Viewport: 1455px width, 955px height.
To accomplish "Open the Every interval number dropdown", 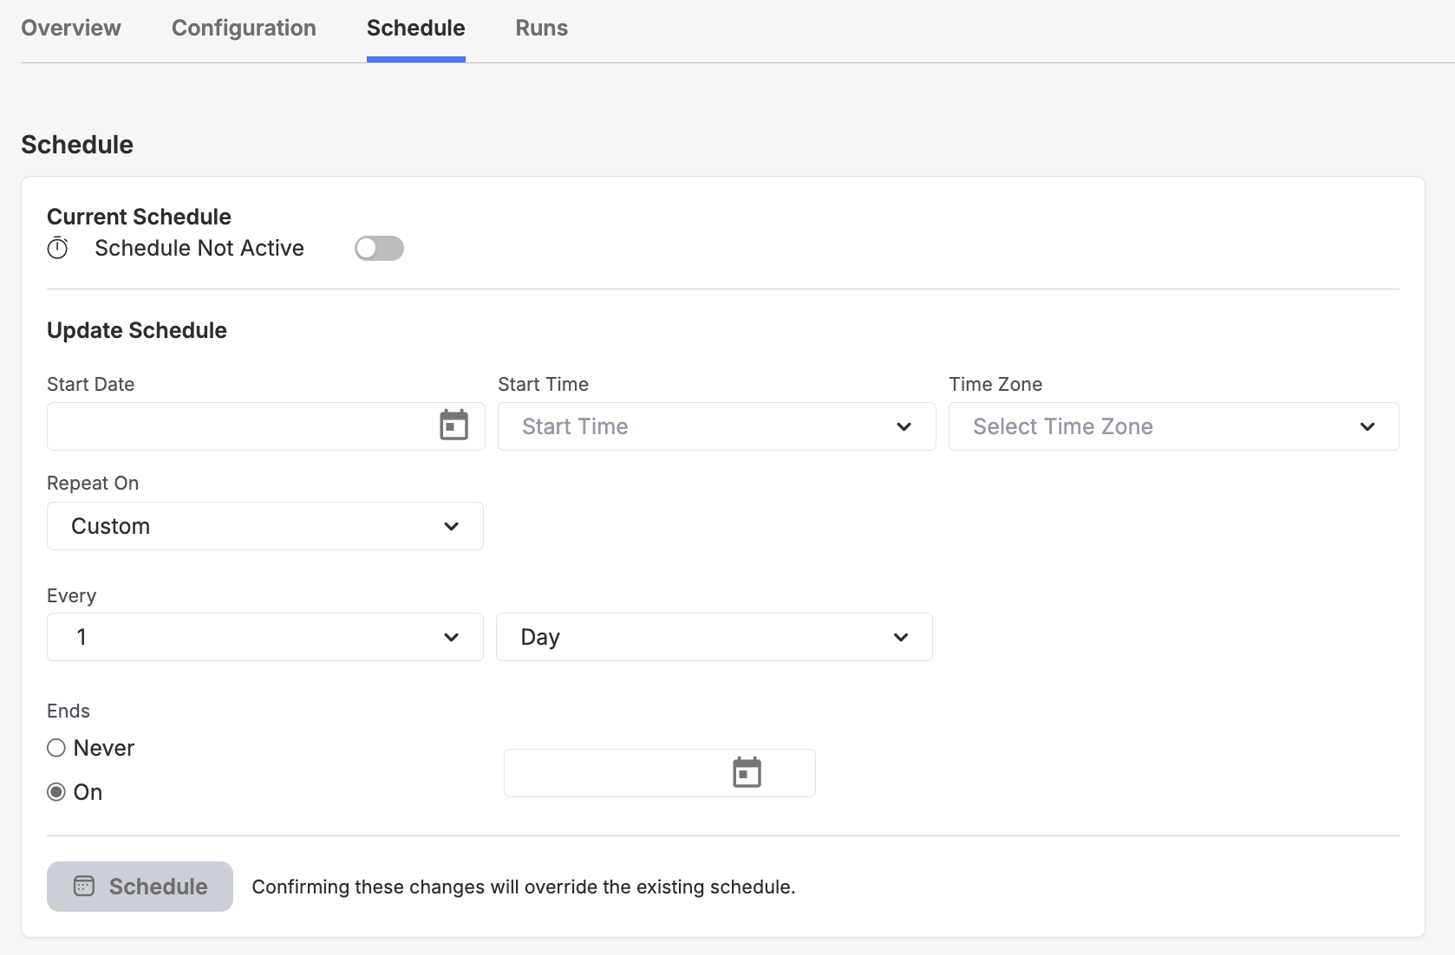I will [x=265, y=637].
